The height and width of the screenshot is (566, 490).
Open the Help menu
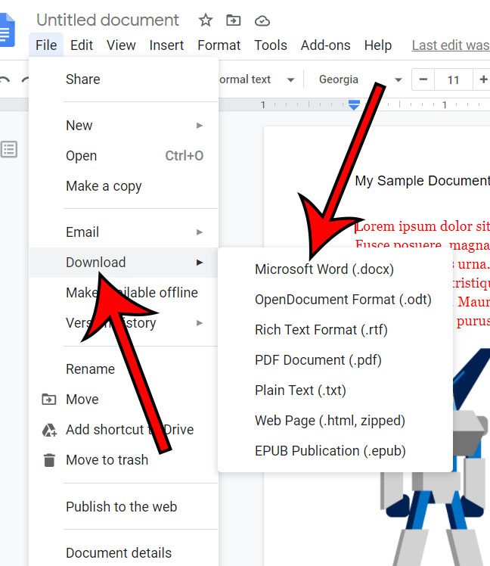(378, 45)
